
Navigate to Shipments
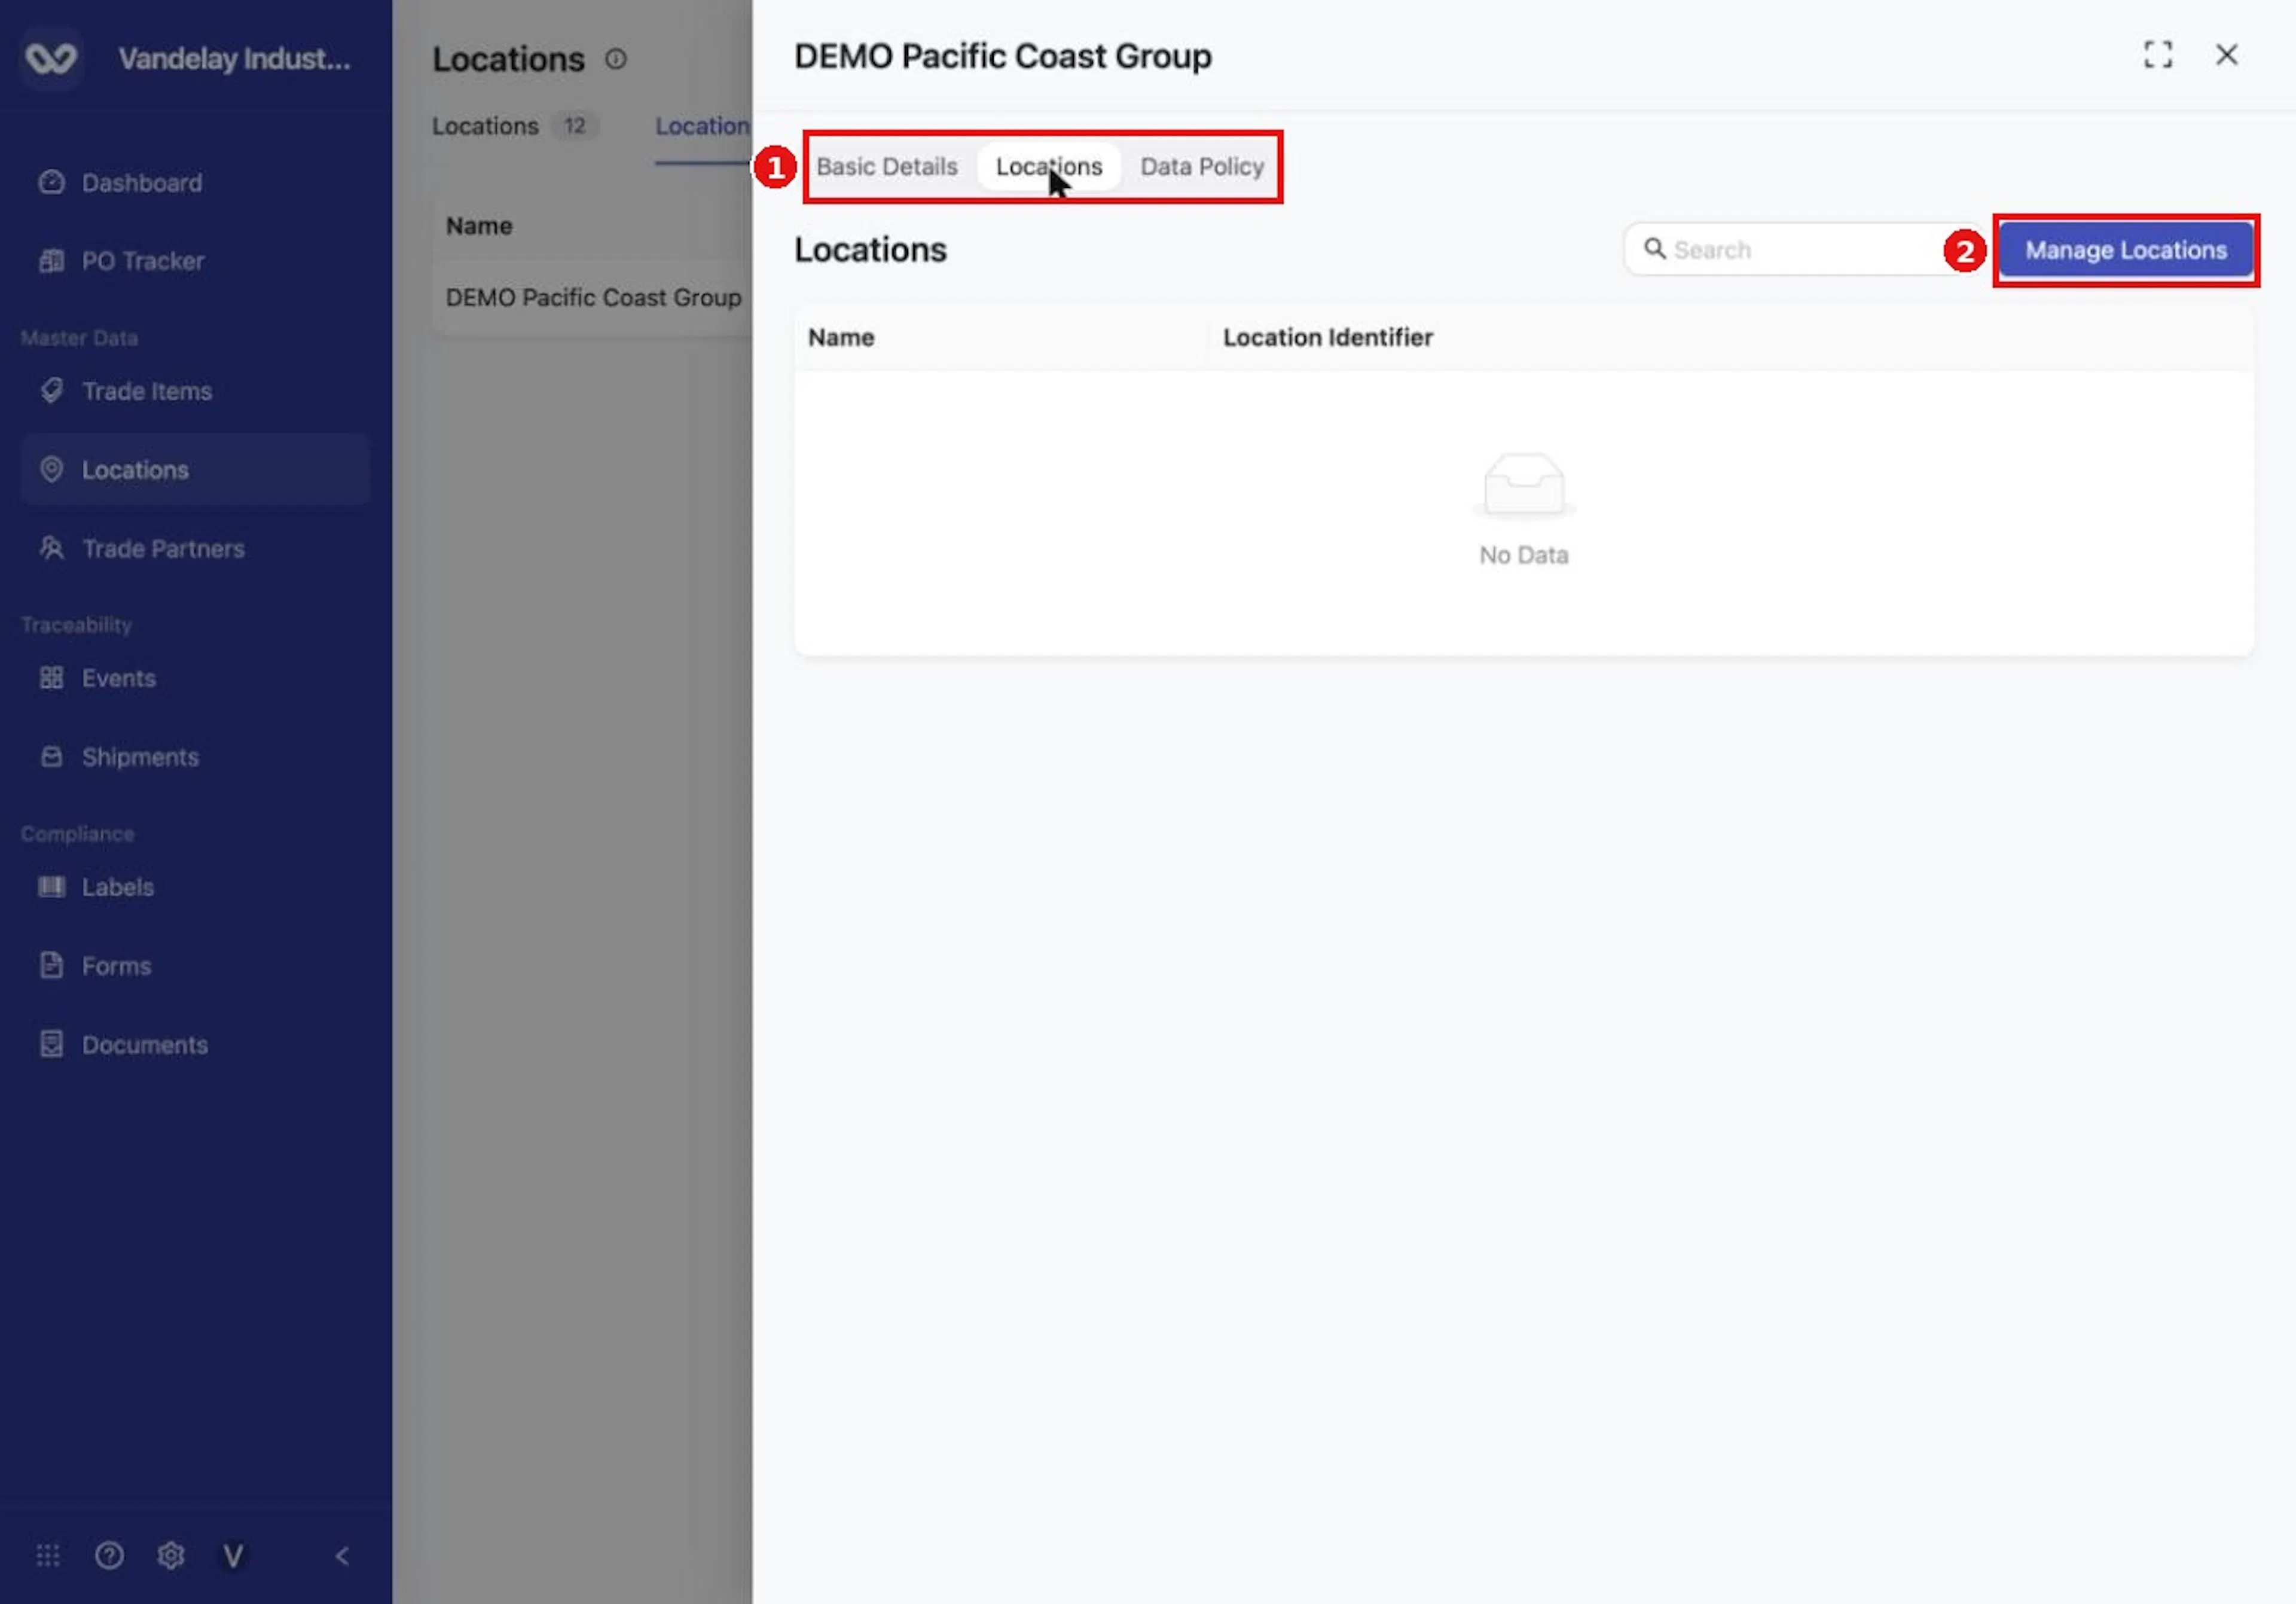pyautogui.click(x=195, y=757)
